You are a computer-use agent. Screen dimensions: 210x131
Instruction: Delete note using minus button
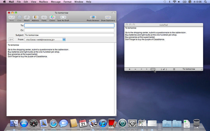click(x=135, y=69)
